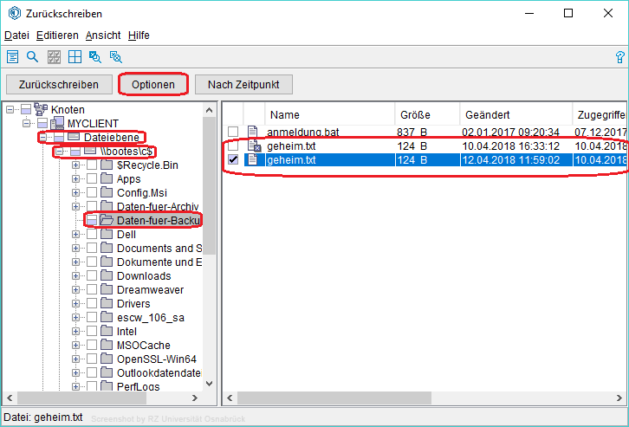Open the Ansicht menu

point(103,36)
